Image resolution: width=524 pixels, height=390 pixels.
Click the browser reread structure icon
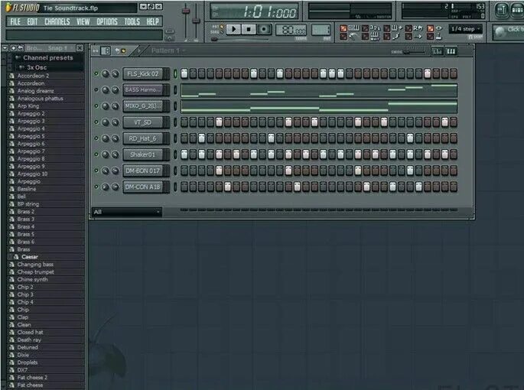pos(14,48)
